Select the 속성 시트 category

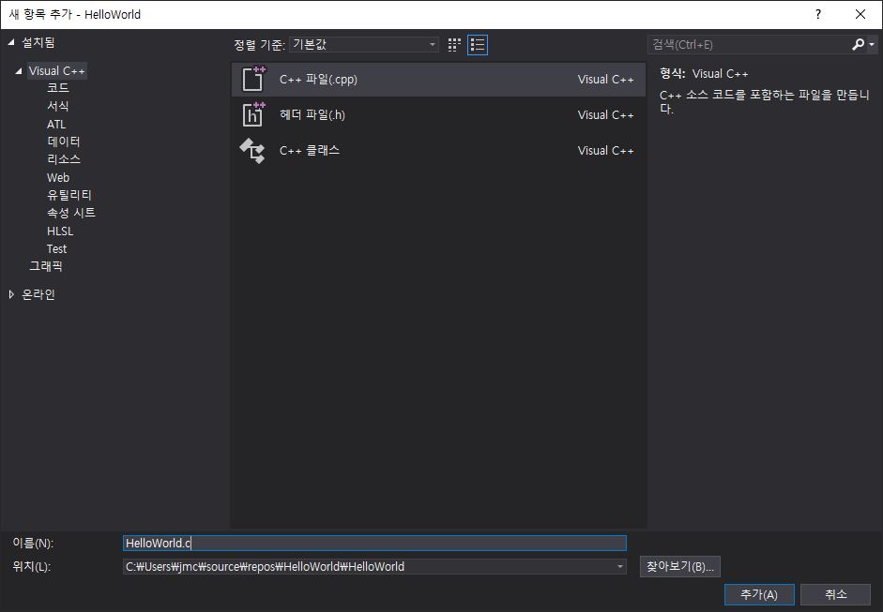click(71, 213)
